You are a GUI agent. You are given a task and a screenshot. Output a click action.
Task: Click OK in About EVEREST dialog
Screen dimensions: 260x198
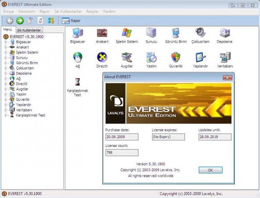[211, 170]
